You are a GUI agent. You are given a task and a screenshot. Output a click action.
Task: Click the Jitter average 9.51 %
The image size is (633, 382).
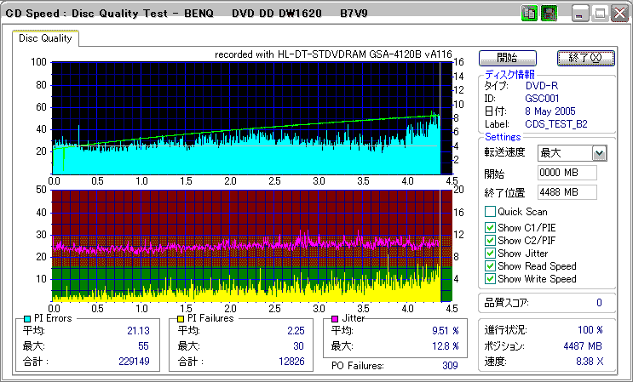[x=446, y=331]
